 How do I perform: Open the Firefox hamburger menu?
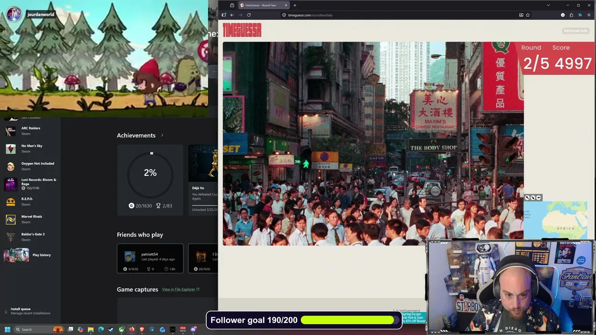(589, 15)
